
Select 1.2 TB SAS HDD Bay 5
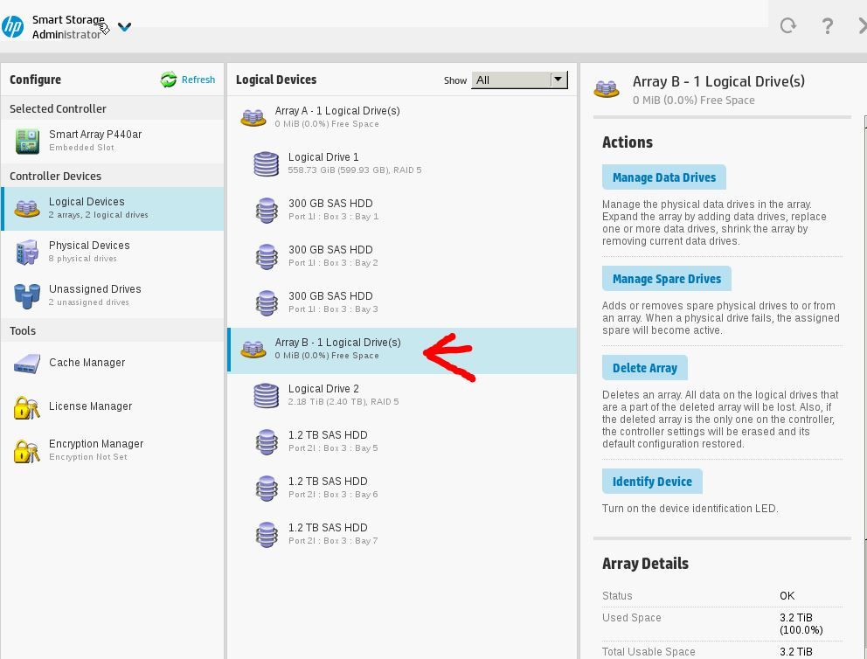coord(402,441)
